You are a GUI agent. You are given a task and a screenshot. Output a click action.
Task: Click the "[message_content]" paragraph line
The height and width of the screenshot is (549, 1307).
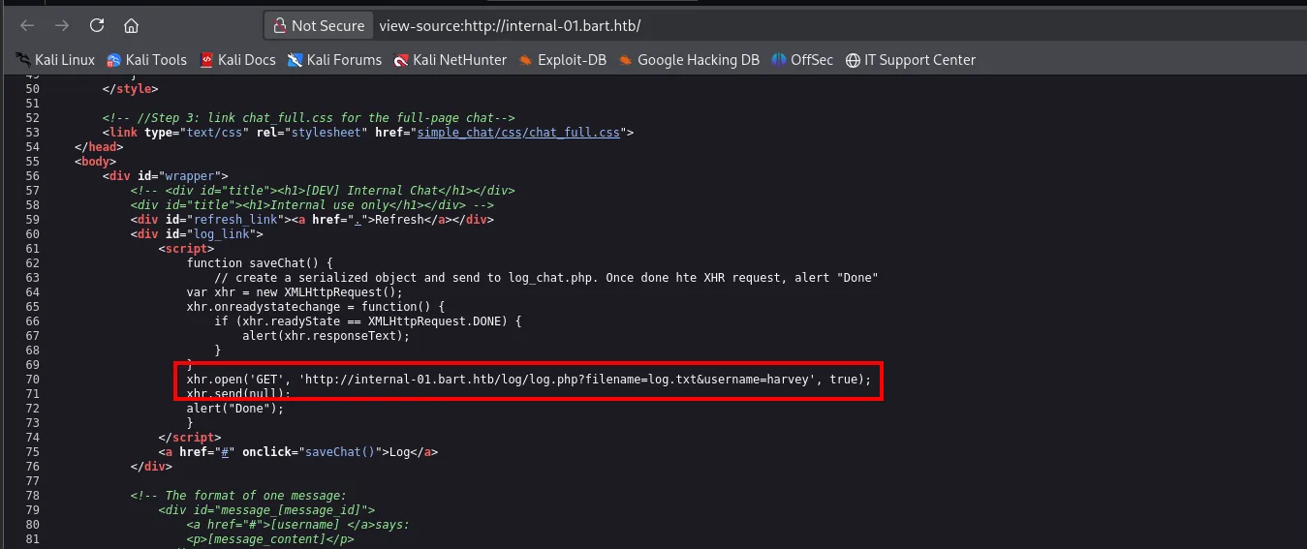(x=270, y=539)
